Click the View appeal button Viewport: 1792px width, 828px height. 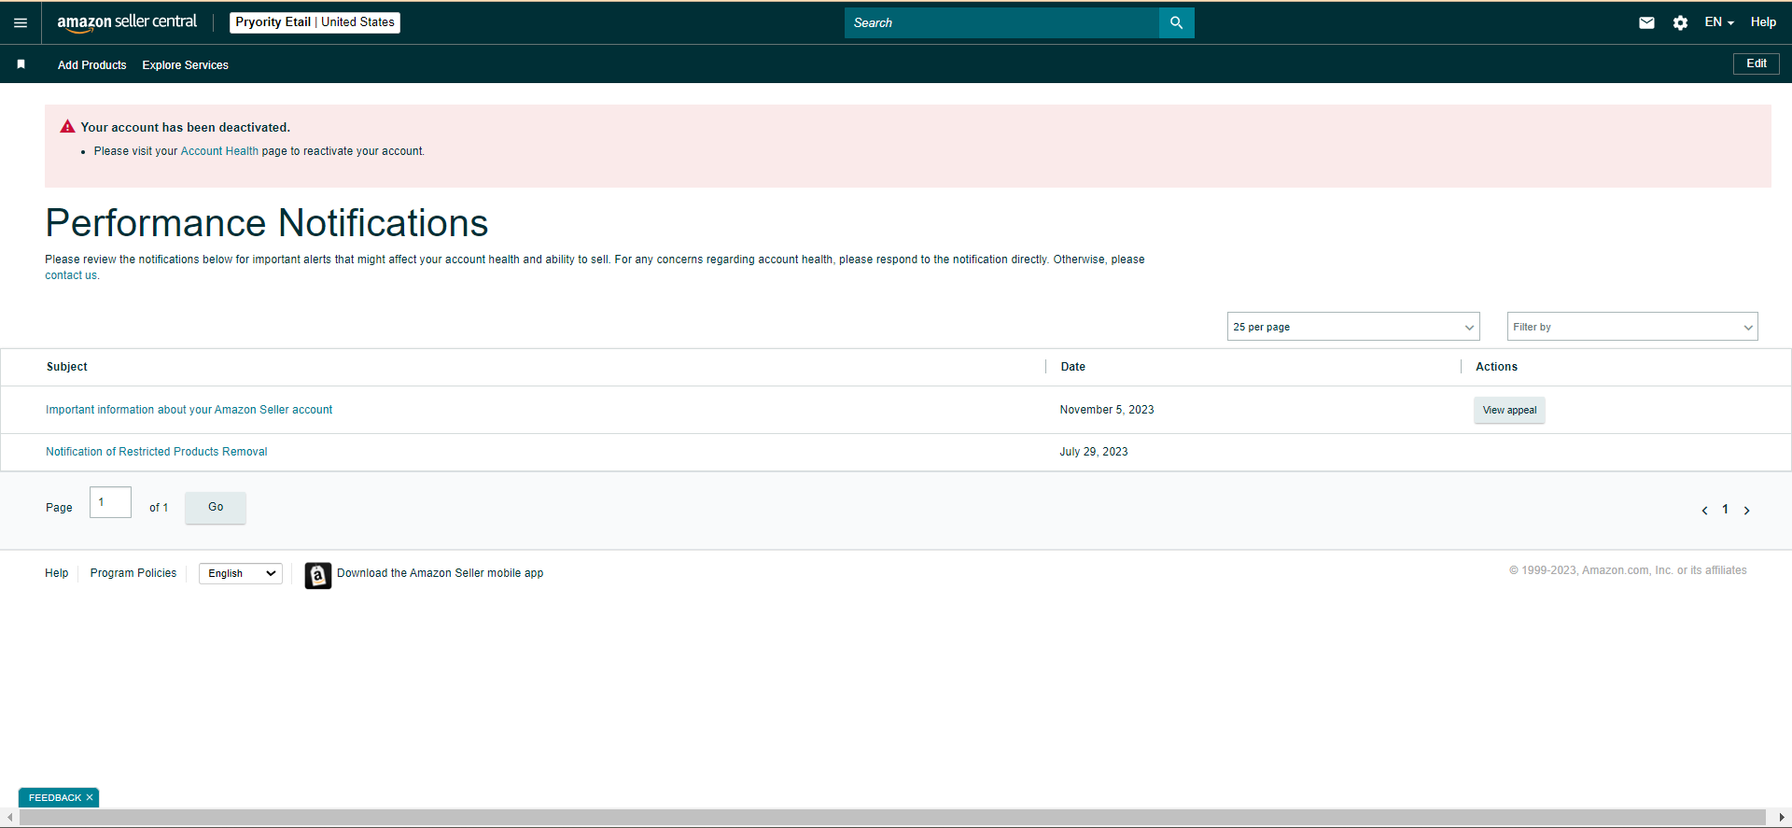tap(1509, 410)
